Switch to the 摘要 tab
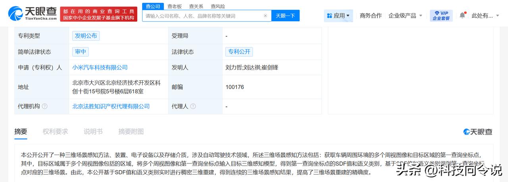The image size is (508, 182). (x=21, y=132)
